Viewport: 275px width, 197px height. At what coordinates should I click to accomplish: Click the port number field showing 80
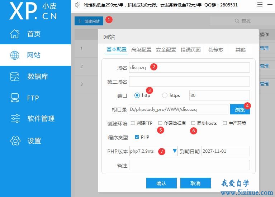(219, 95)
